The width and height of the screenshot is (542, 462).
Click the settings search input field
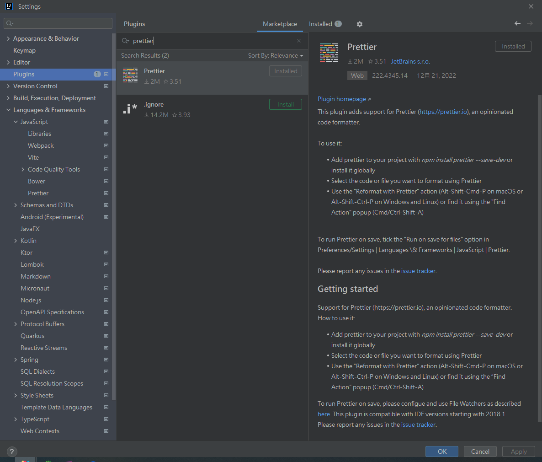click(58, 23)
